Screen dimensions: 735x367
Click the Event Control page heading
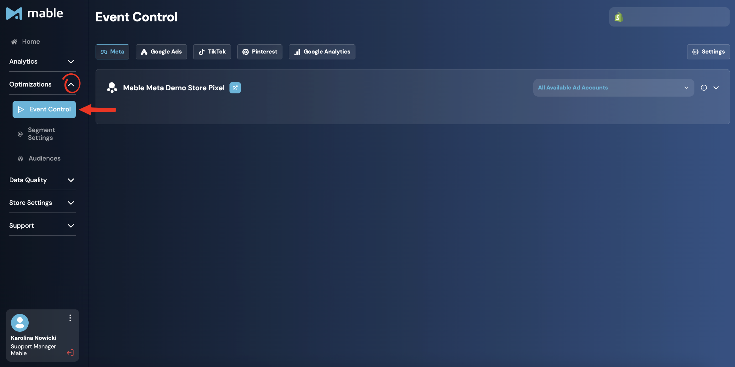point(136,17)
